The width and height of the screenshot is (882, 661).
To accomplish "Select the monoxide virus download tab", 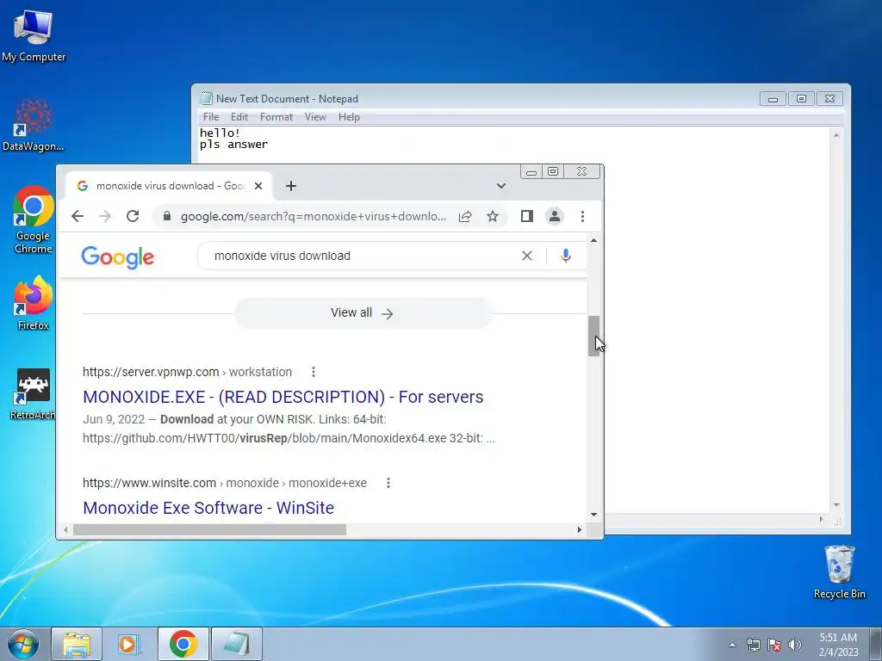I will [x=169, y=186].
